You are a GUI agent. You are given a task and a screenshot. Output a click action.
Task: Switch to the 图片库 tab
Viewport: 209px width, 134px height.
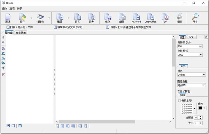point(8,33)
